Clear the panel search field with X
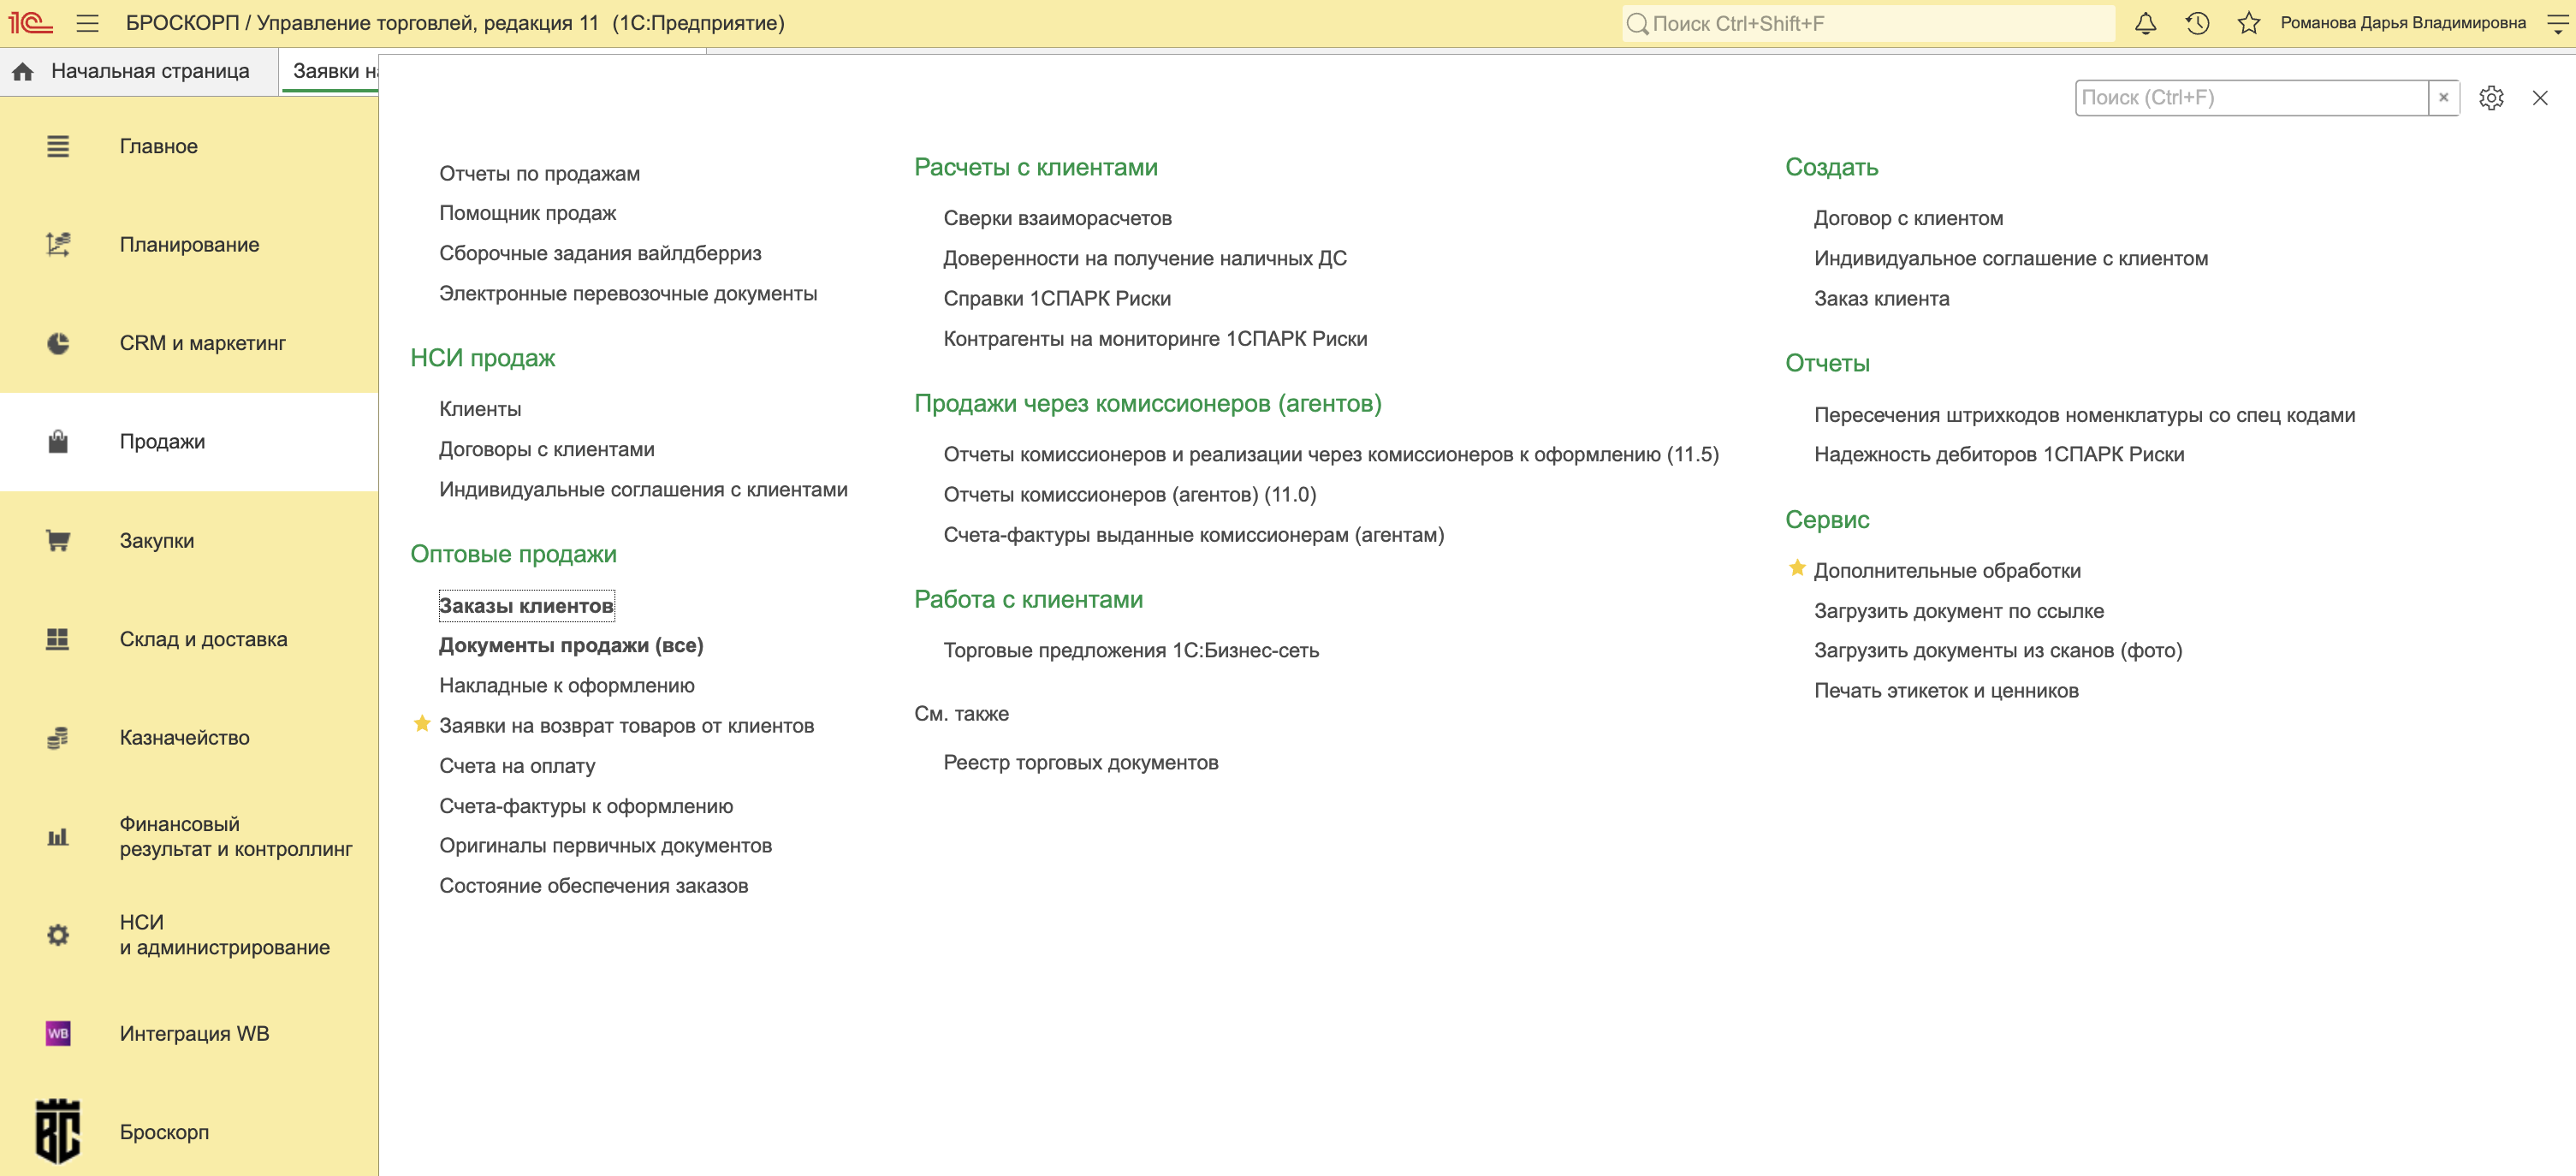This screenshot has height=1176, width=2576. point(2443,98)
